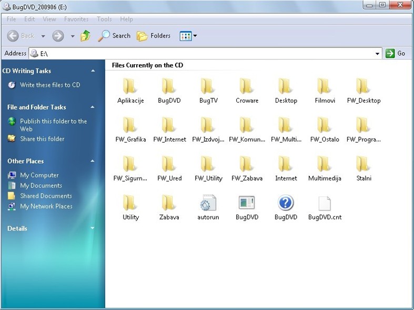Viewport: 414px width, 310px height.
Task: Open the Tools menu
Action: (104, 19)
